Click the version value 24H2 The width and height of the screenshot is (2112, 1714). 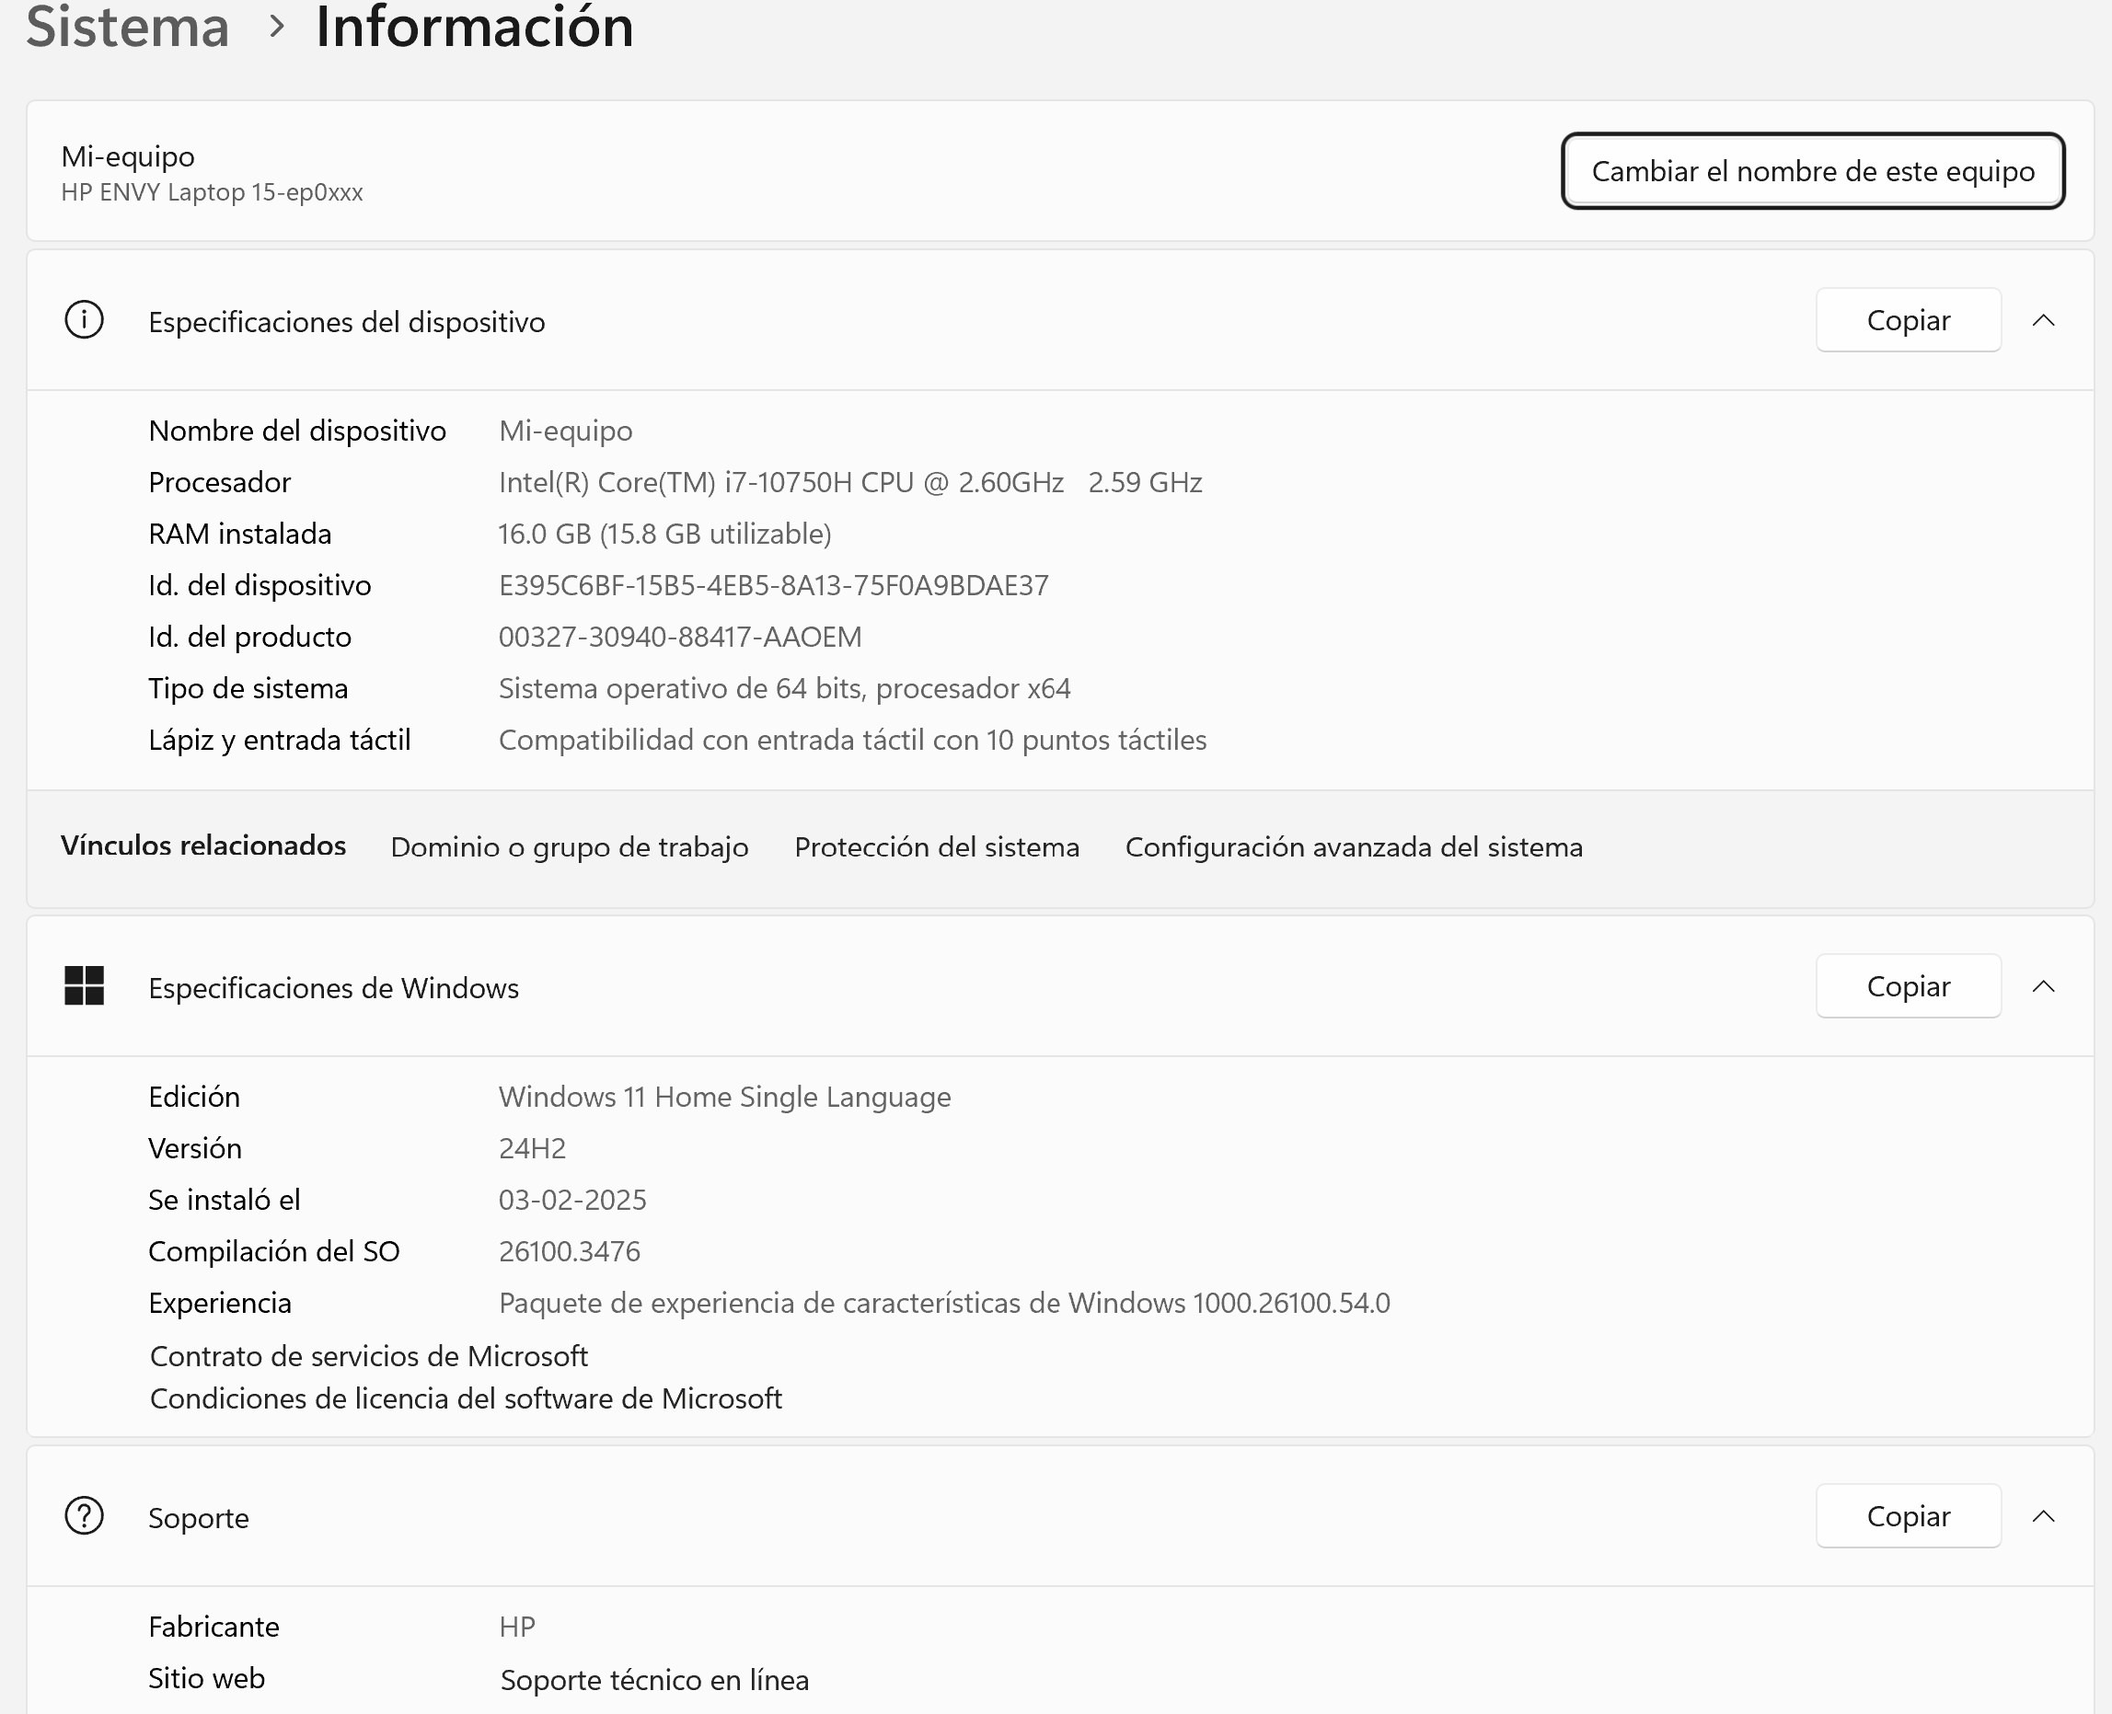click(532, 1148)
